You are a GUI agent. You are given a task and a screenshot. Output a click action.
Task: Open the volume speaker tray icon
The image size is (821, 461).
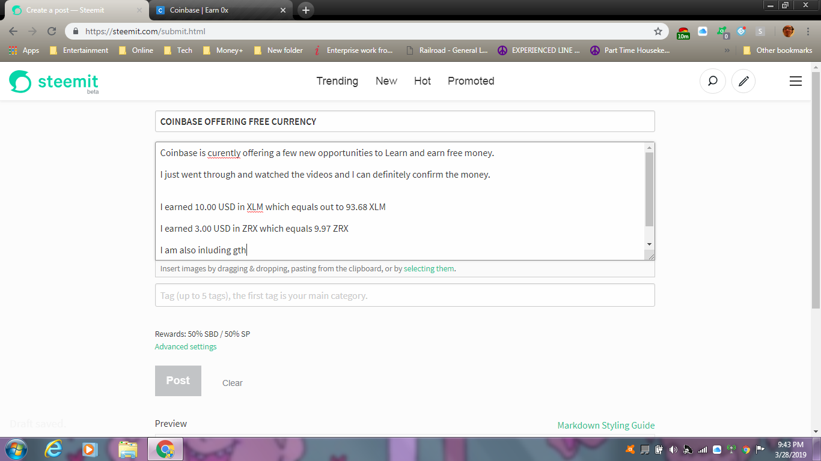click(x=673, y=449)
